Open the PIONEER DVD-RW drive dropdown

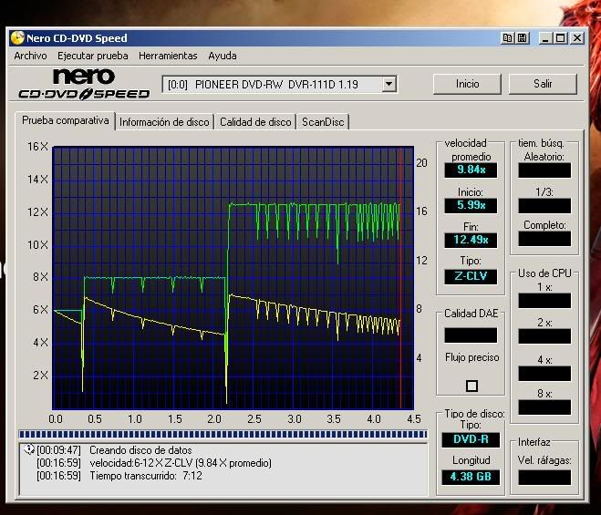389,84
